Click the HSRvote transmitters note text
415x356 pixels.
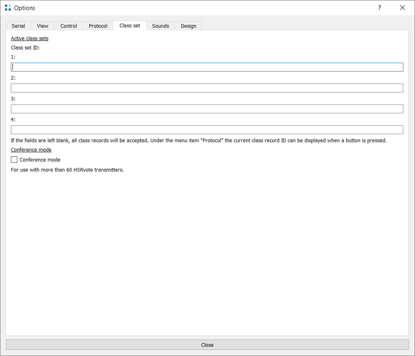pyautogui.click(x=67, y=170)
